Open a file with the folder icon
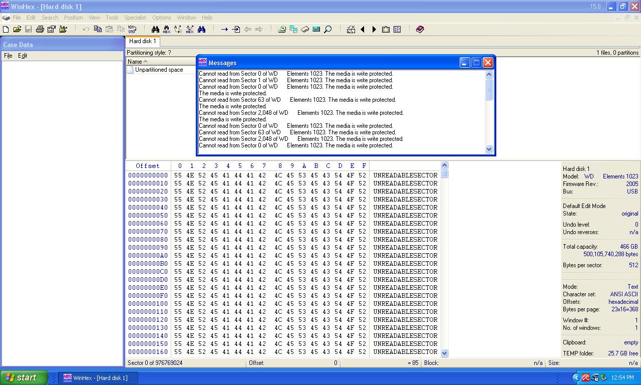 pos(17,30)
